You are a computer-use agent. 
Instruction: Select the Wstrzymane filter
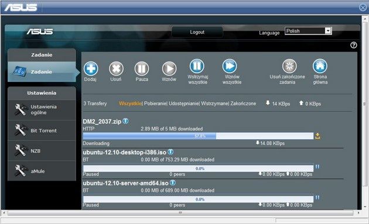point(214,104)
